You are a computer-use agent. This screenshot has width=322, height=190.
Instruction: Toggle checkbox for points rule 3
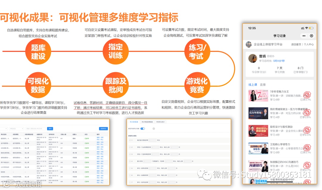tap(130, 154)
